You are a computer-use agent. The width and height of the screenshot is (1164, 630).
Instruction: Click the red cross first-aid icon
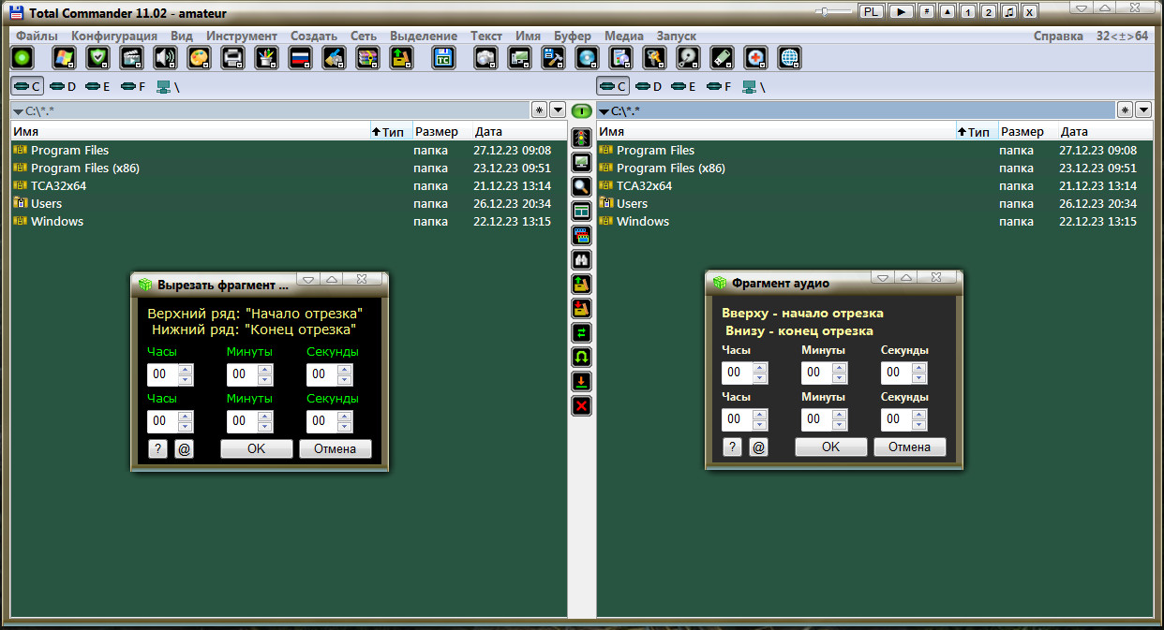[x=755, y=58]
